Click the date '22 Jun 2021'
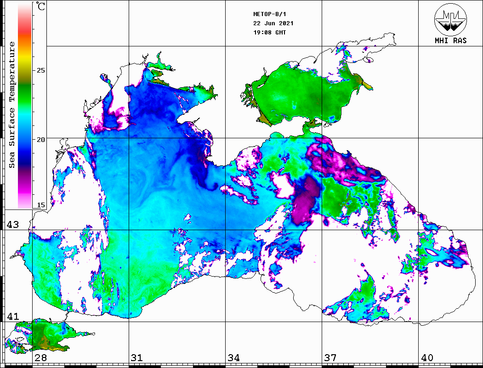This screenshot has width=483, height=368. [x=273, y=23]
